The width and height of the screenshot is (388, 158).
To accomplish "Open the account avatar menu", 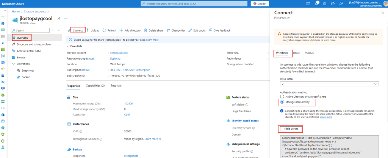I will [x=386, y=4].
